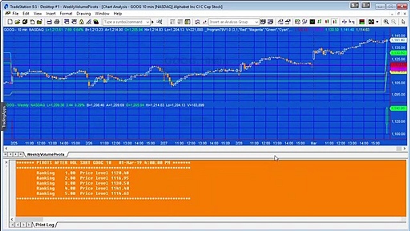
Task: Click the 1,141.40 price label on axis
Action: pyautogui.click(x=399, y=40)
